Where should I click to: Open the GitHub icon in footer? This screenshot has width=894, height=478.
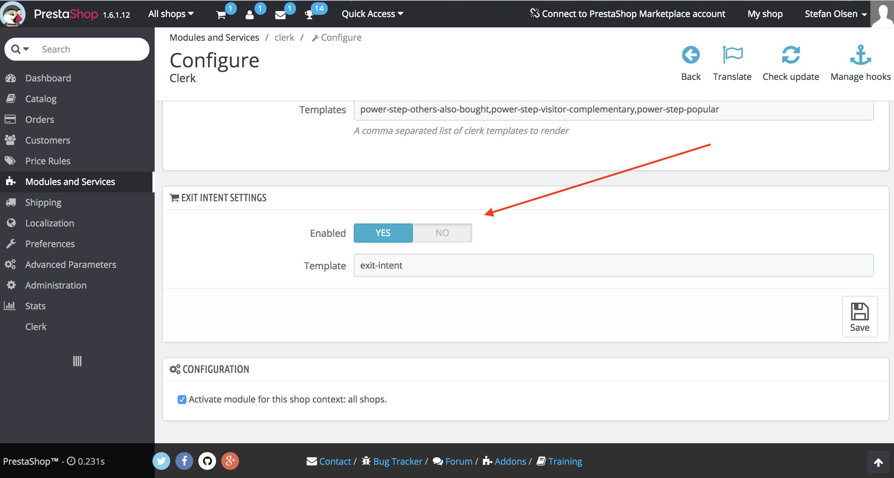[207, 461]
